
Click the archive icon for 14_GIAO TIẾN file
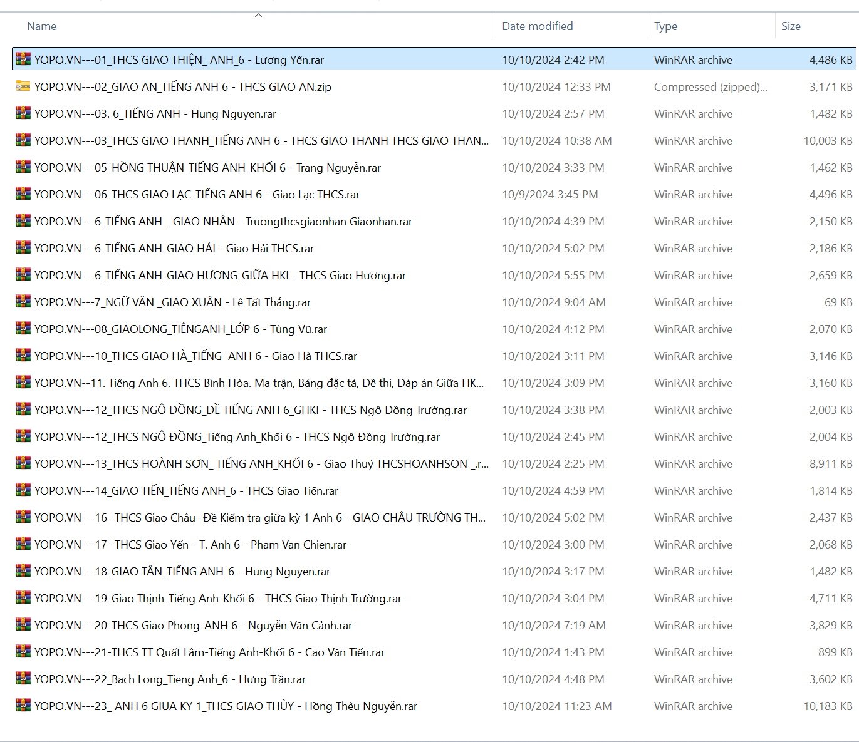23,490
